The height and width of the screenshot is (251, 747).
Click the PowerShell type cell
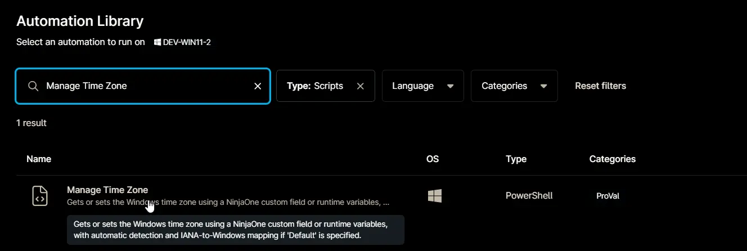click(x=529, y=196)
